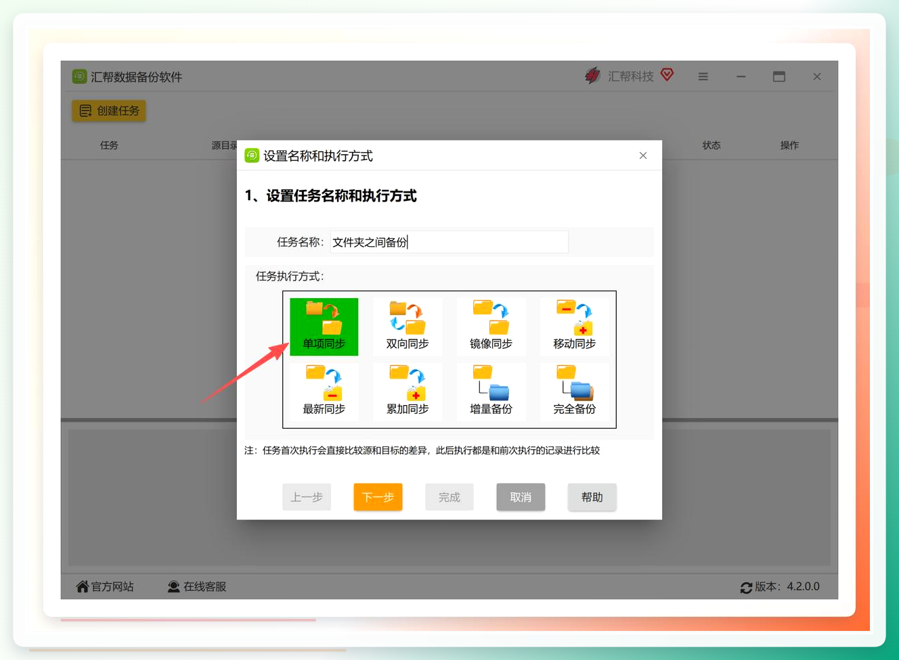Open 在线客服 online support
Image resolution: width=899 pixels, height=660 pixels.
[x=197, y=586]
